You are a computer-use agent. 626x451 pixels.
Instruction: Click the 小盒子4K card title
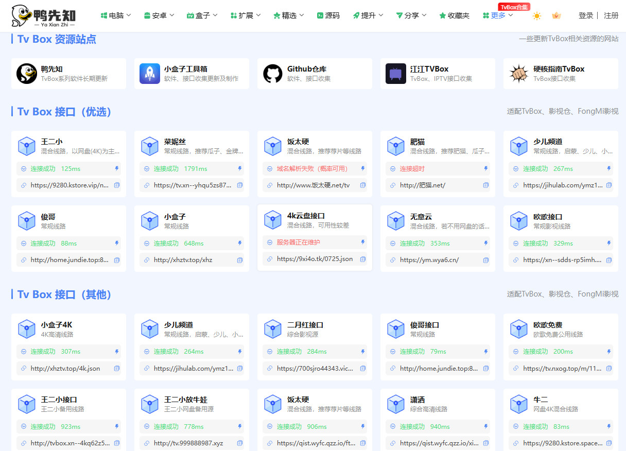click(57, 325)
